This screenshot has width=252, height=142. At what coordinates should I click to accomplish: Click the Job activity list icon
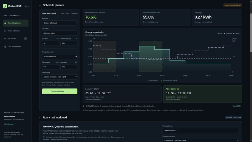(x=5, y=39)
